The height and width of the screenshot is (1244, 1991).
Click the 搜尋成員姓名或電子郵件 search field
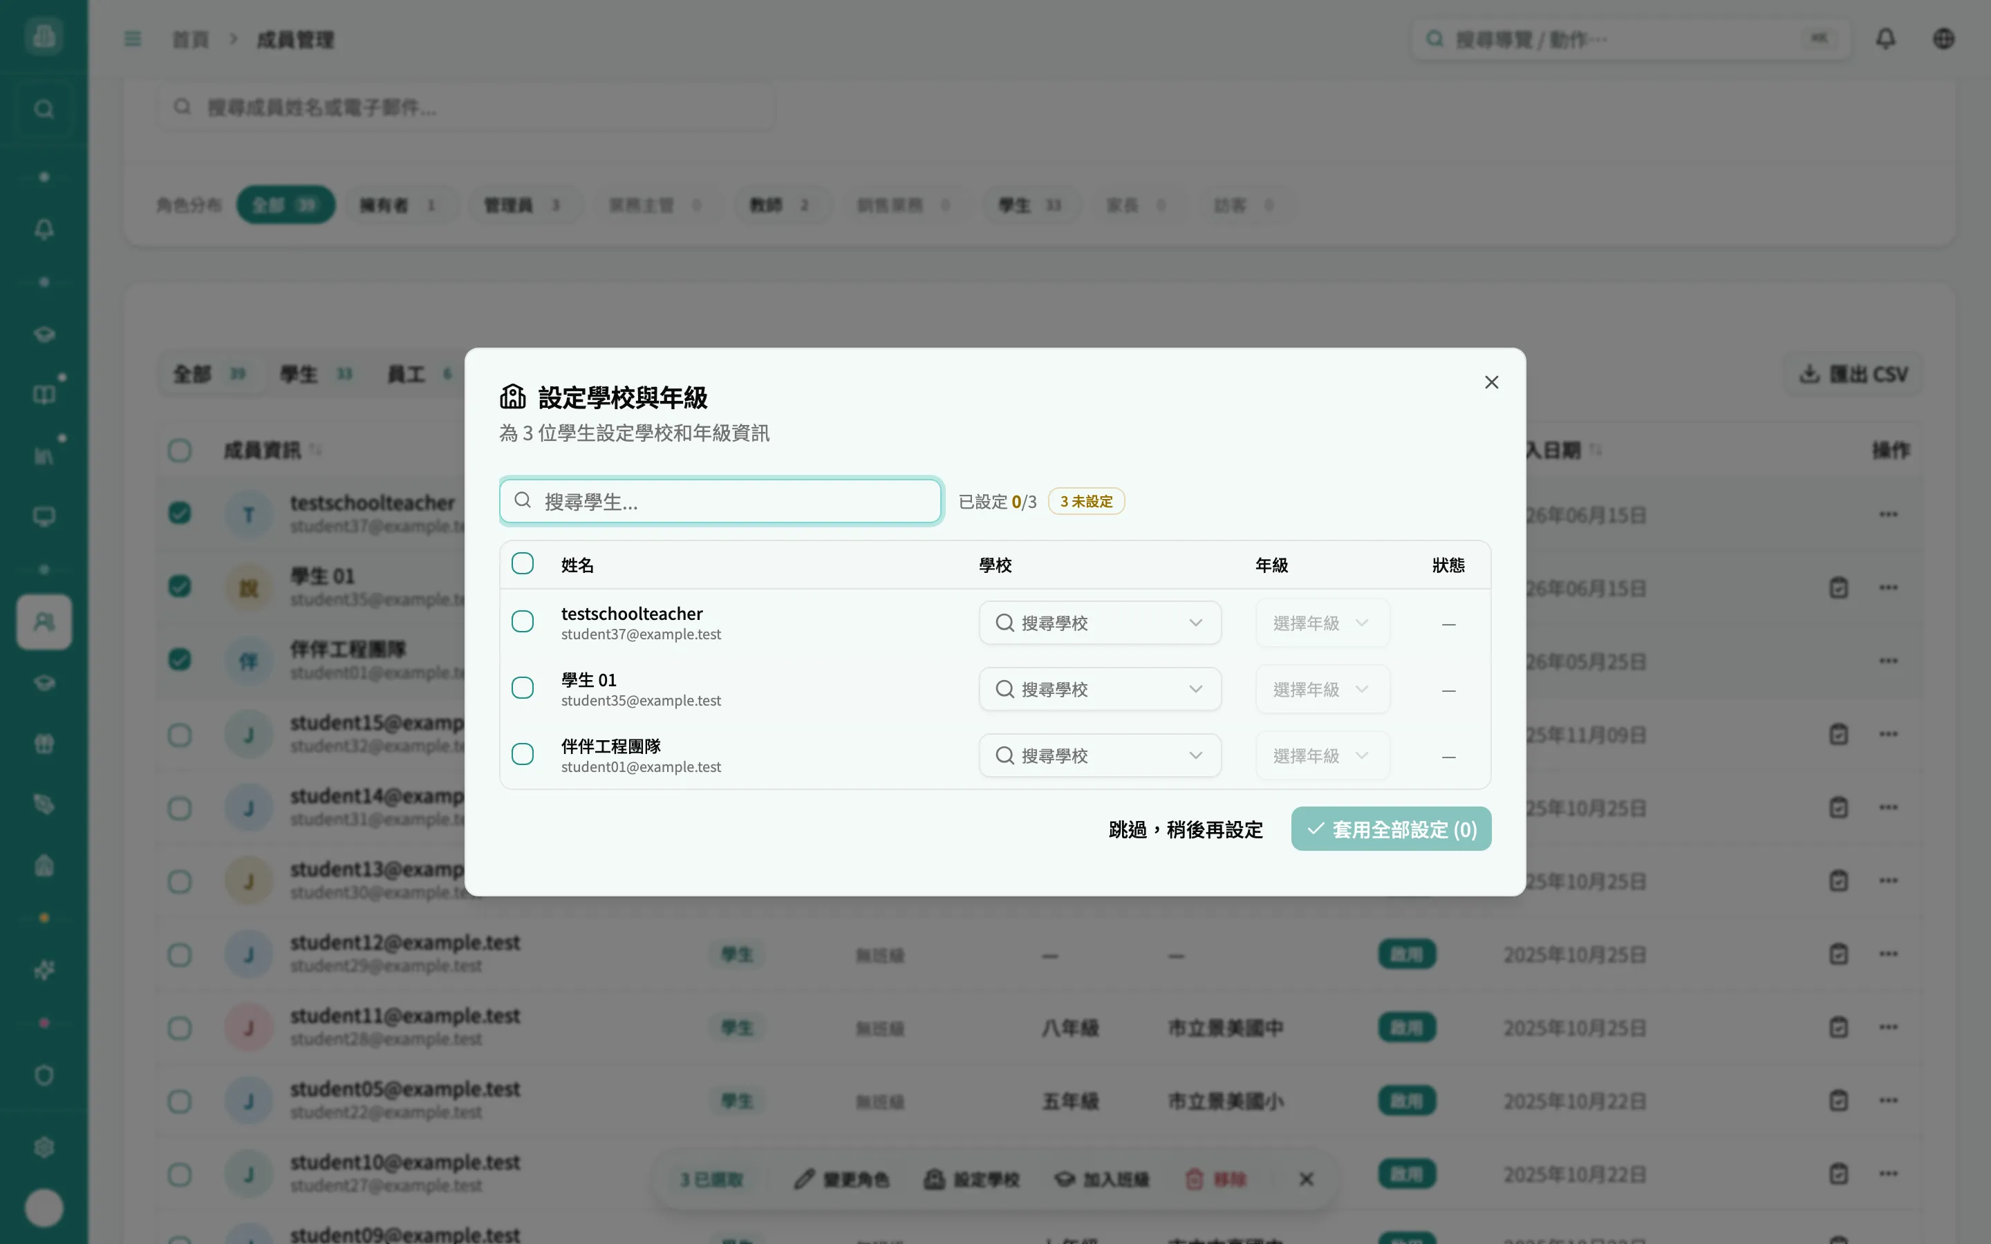[x=467, y=107]
